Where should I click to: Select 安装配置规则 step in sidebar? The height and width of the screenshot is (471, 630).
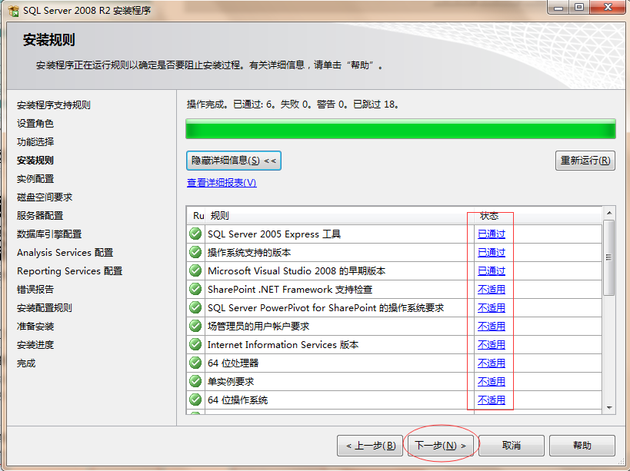click(x=44, y=307)
